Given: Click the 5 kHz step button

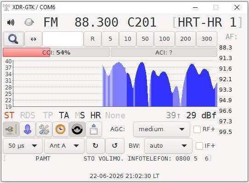Looking at the screenshot, I should (110, 39).
